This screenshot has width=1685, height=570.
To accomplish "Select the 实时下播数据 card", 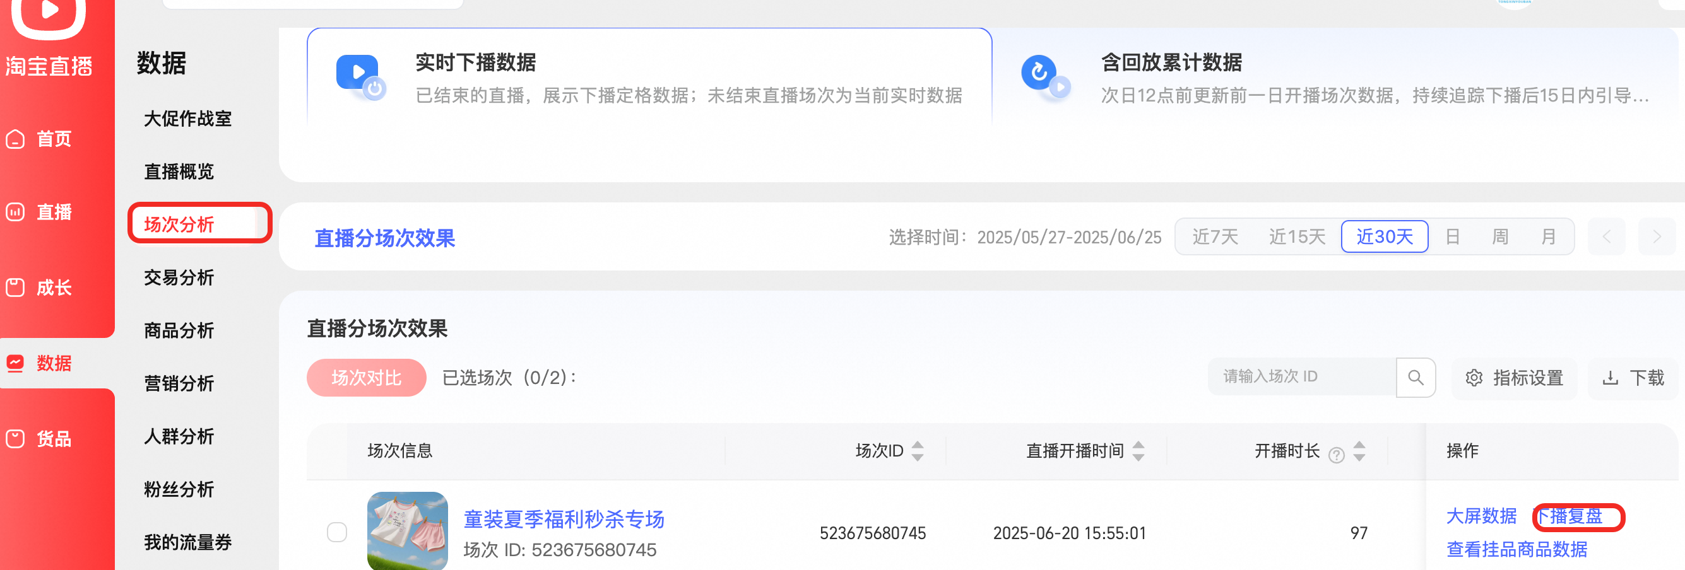I will [x=649, y=77].
